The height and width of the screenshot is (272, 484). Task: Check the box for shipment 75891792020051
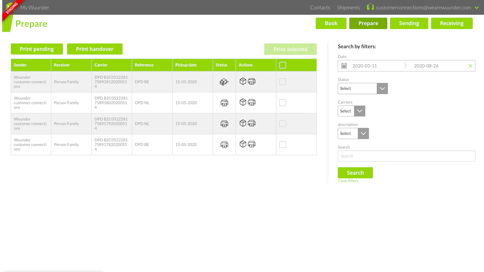coord(283,124)
